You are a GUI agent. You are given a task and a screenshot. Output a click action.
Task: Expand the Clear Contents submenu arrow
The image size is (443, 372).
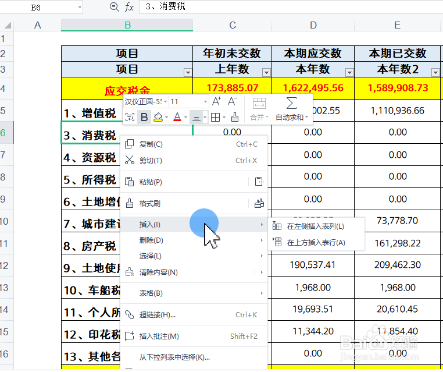(262, 272)
